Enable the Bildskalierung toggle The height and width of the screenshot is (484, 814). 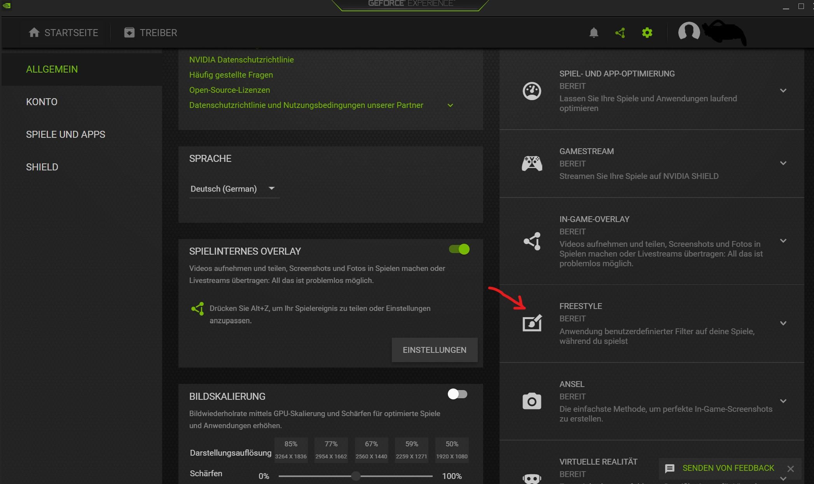[458, 394]
